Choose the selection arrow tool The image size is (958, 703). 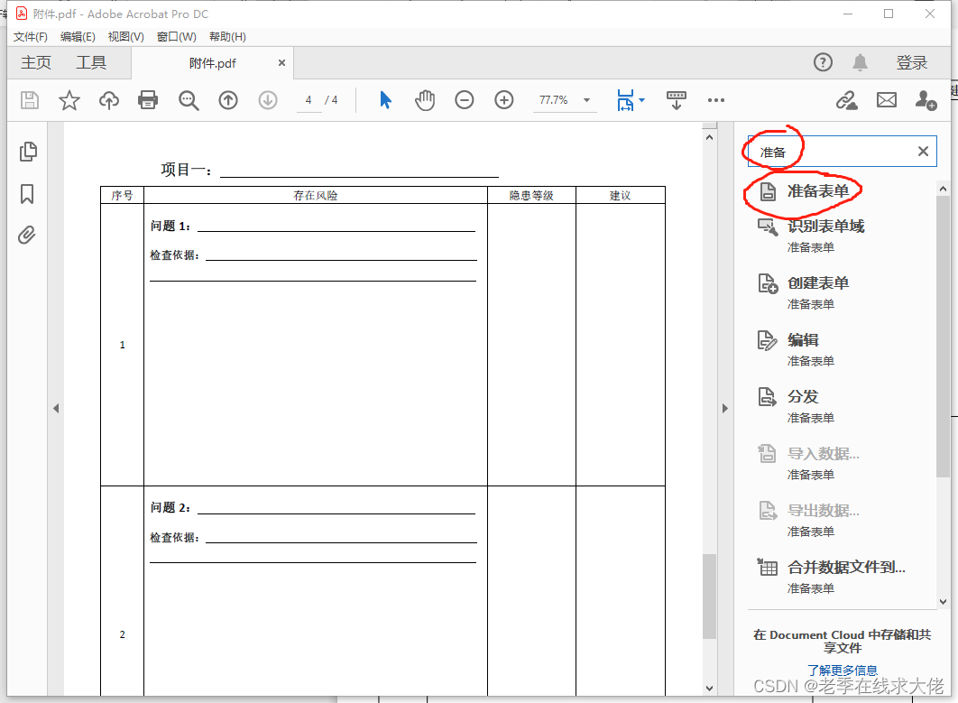pyautogui.click(x=385, y=99)
